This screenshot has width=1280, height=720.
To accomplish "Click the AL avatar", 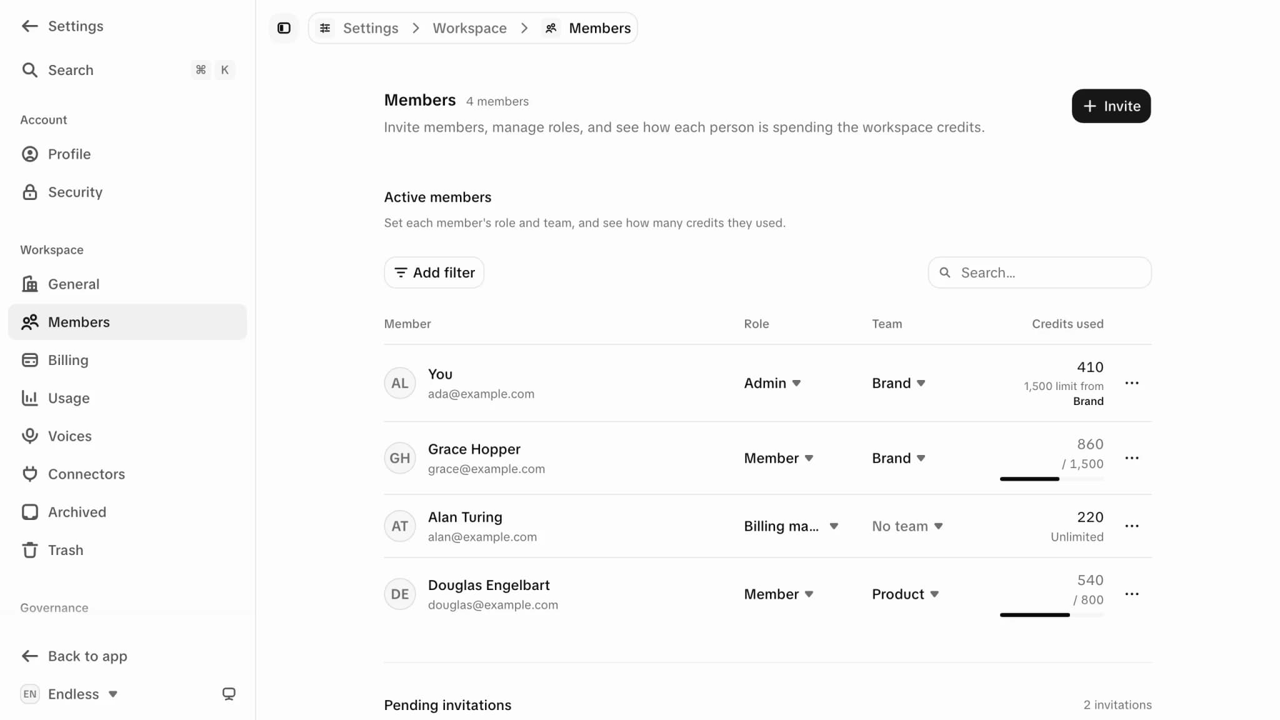I will [x=400, y=383].
